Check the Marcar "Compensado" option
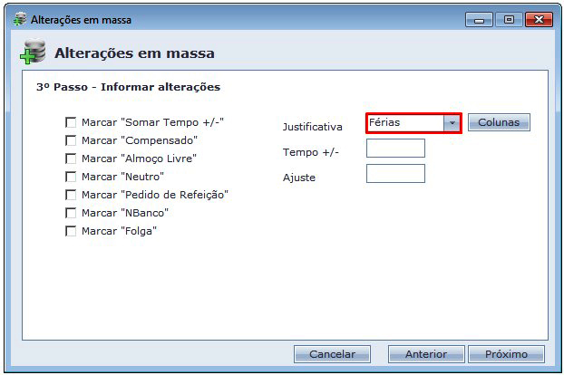The height and width of the screenshot is (375, 564). [71, 140]
